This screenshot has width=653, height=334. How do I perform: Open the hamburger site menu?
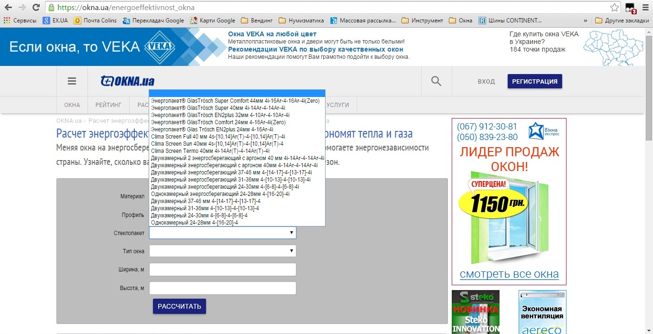click(x=72, y=81)
